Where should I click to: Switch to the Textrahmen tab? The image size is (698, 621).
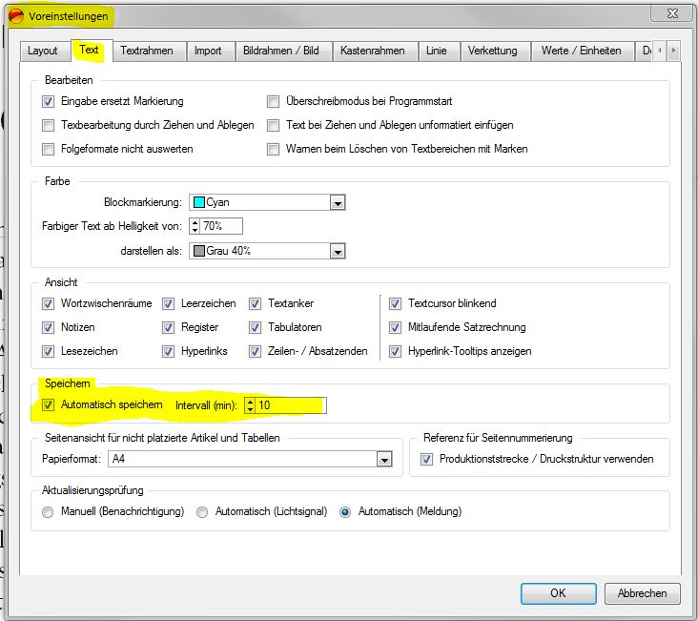coord(148,51)
